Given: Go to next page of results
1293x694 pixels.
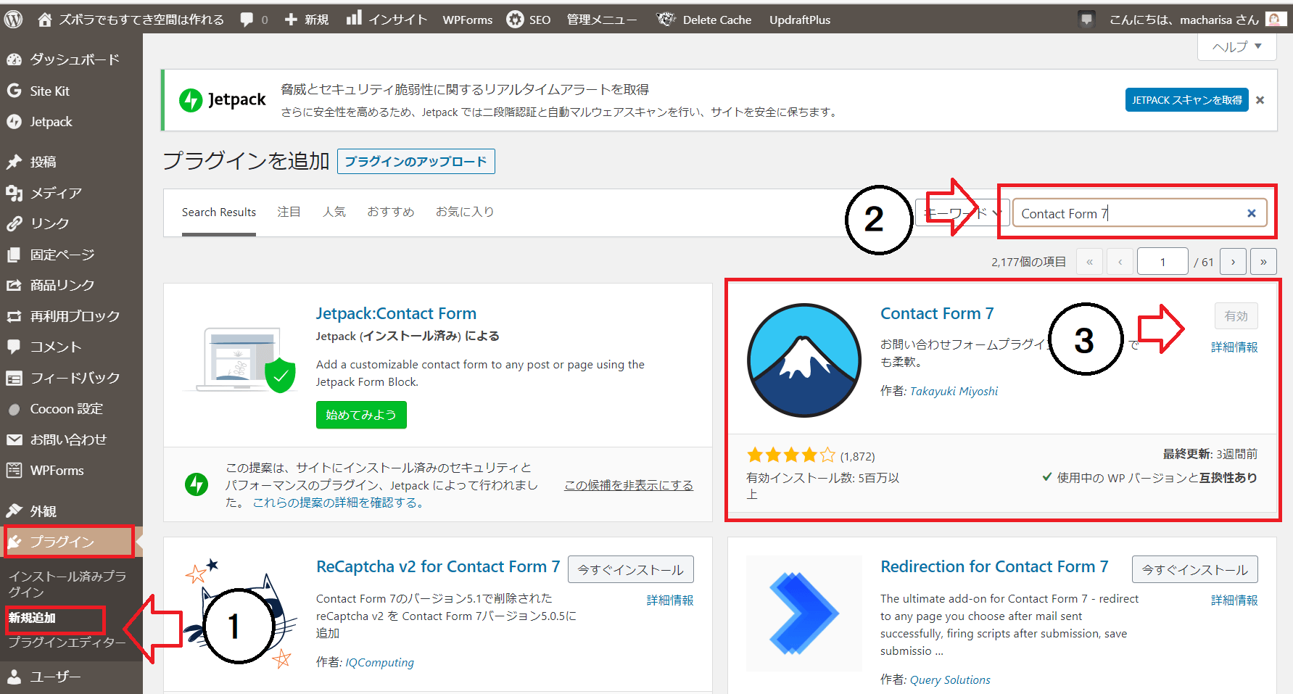Looking at the screenshot, I should (1233, 262).
